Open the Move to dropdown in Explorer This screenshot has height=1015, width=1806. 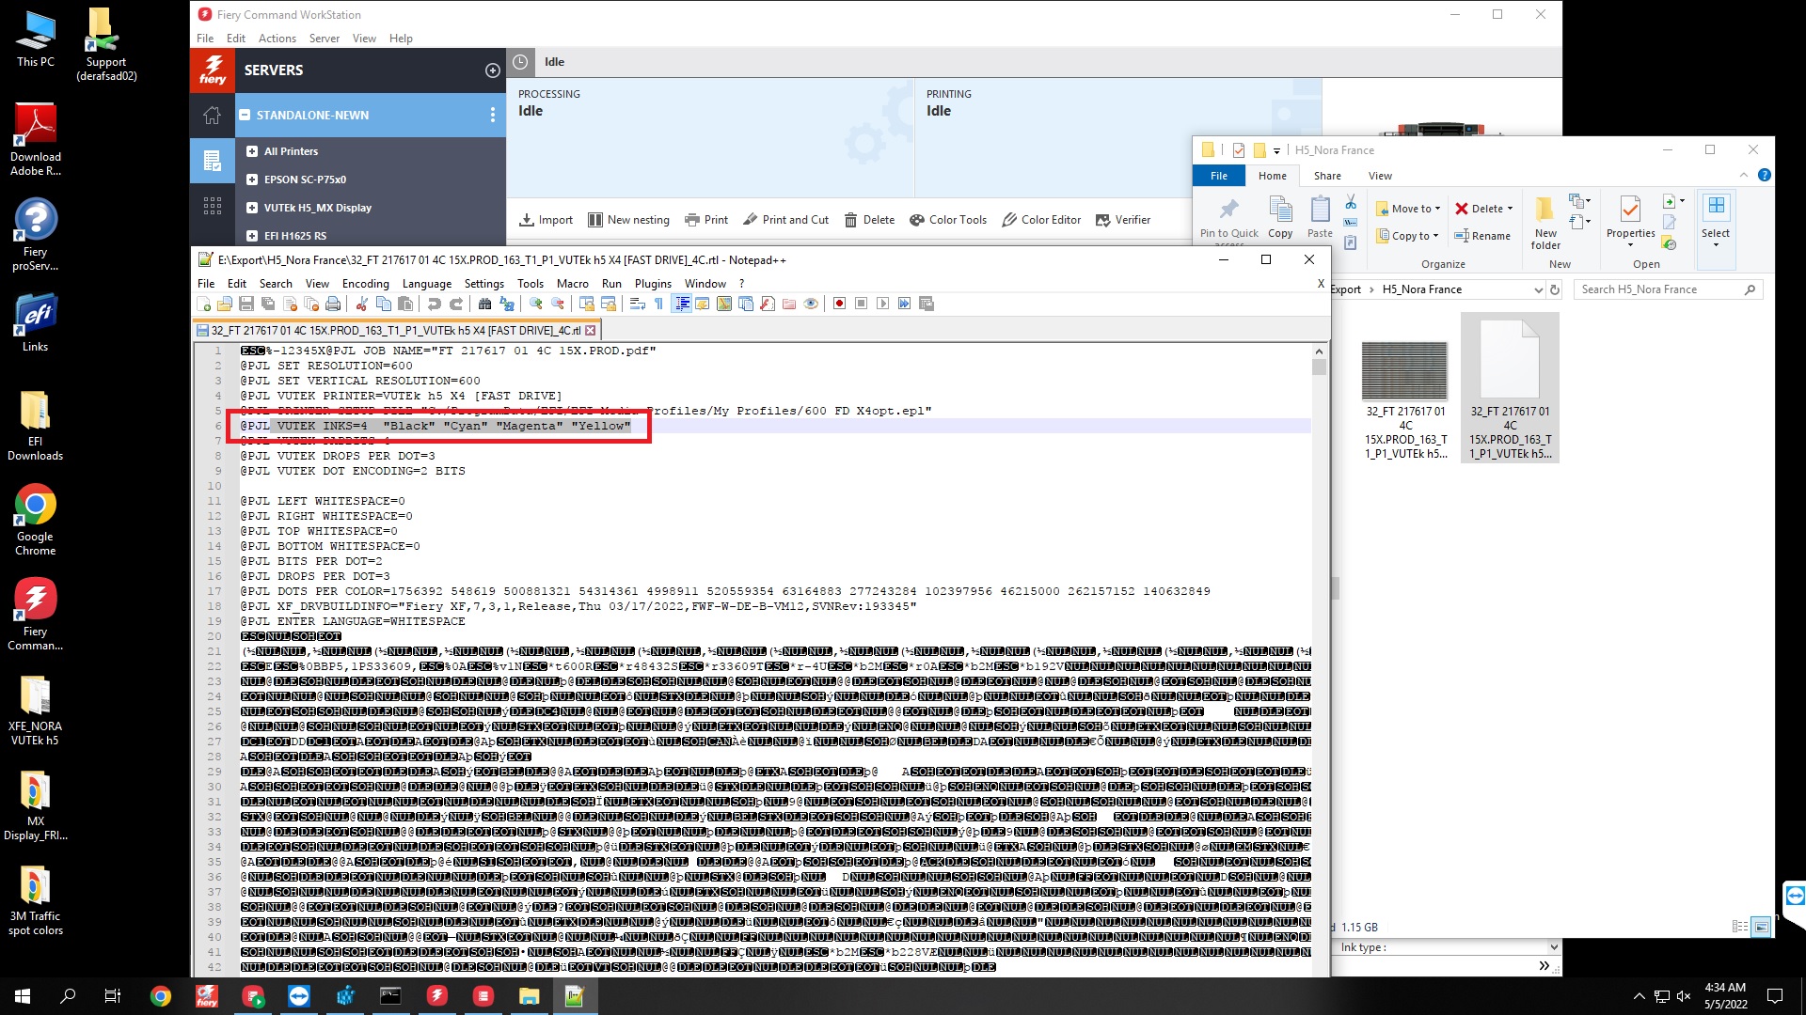pos(1408,209)
